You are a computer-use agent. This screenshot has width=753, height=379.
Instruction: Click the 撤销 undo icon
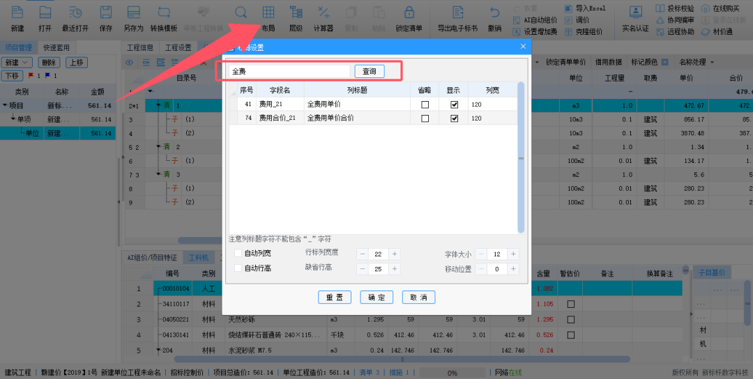coord(494,18)
